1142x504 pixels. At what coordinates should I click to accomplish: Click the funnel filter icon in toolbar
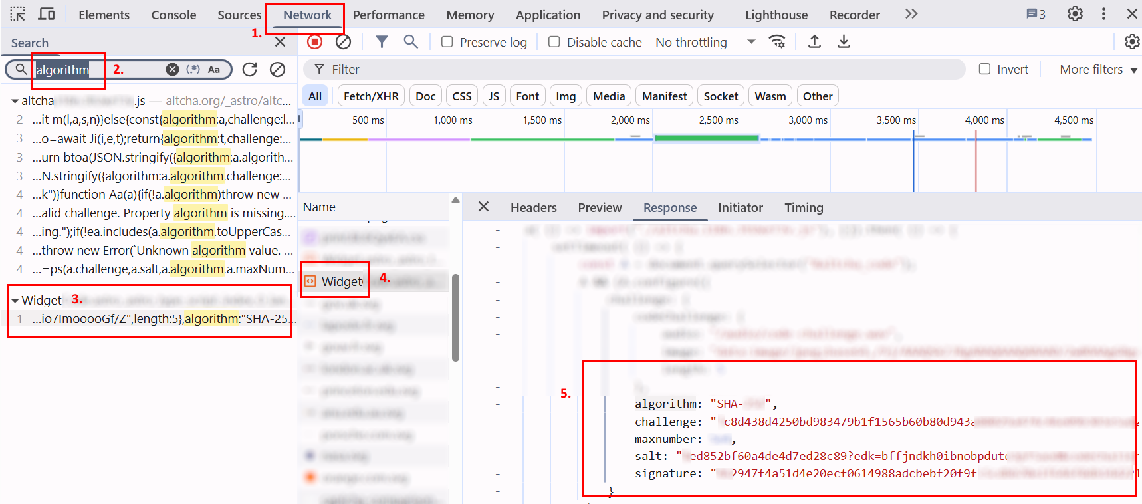point(382,42)
